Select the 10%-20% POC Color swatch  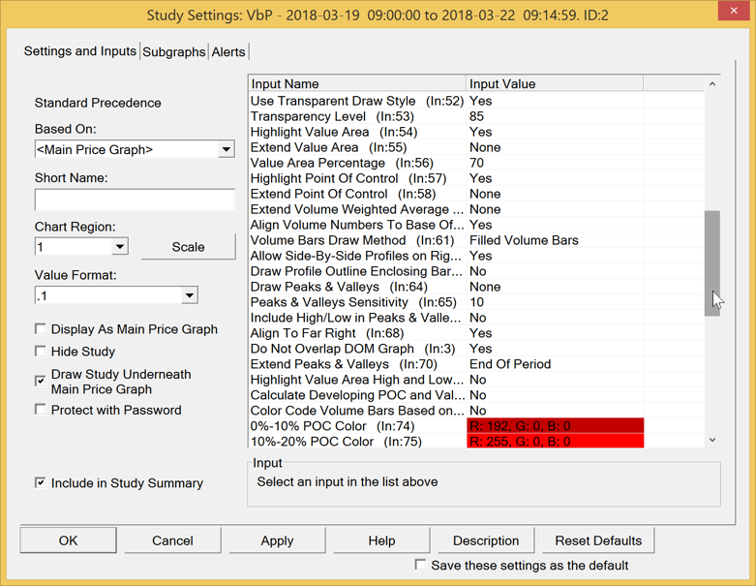556,442
